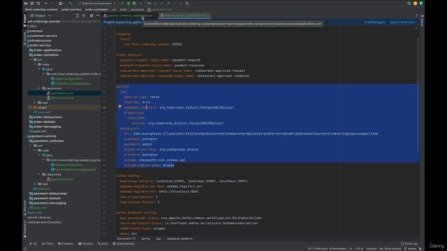Viewport: 447px width, 251px height.
Task: Open Project panel settings gear icon
Action: (91, 15)
